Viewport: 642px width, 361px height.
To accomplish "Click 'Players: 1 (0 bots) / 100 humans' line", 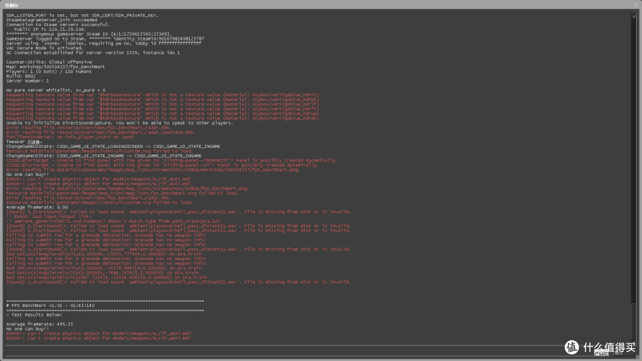I will pos(49,71).
